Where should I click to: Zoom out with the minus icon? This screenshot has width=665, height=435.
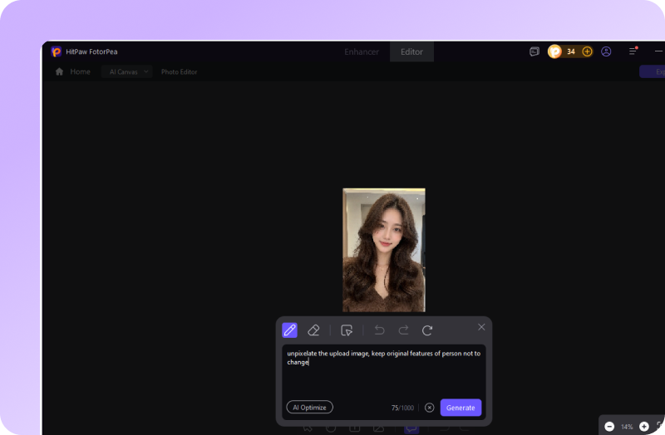(609, 427)
